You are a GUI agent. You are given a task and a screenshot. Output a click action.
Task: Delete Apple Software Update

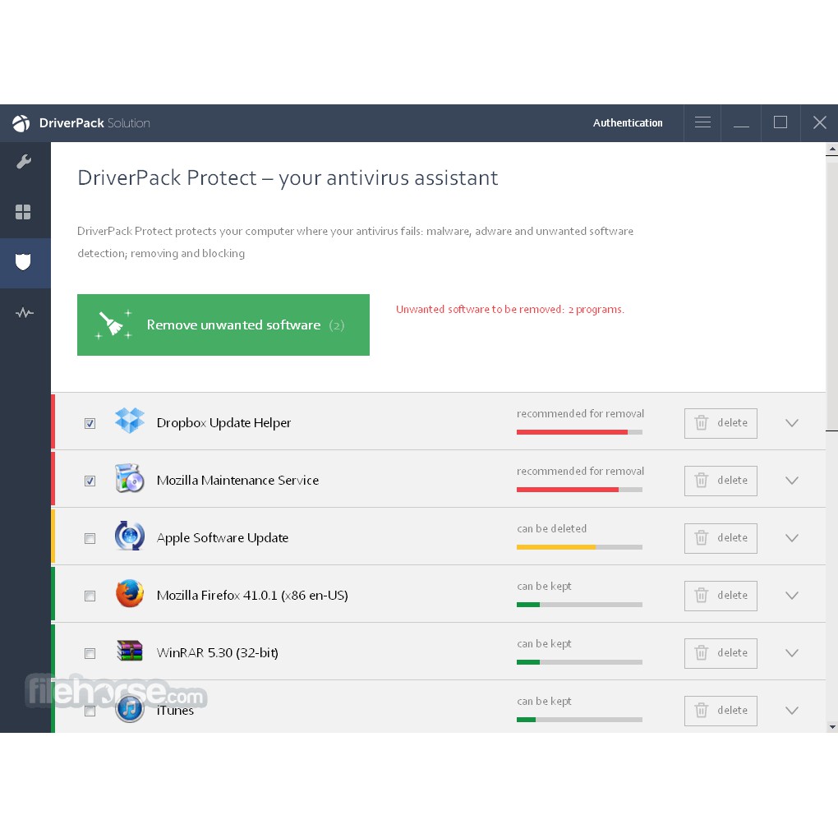pos(721,538)
